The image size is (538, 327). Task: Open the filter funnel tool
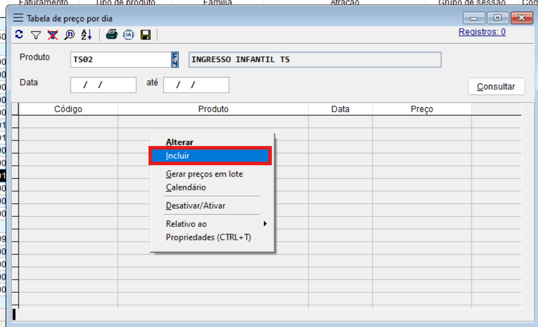(x=35, y=35)
